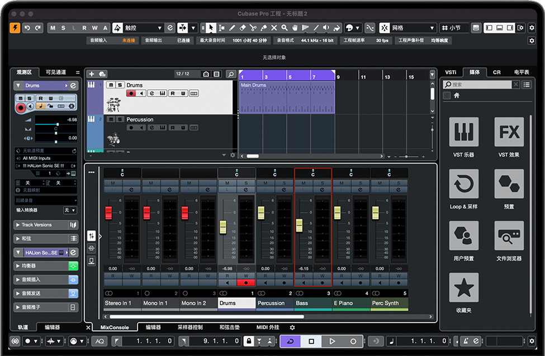Viewport: 545px width, 356px height.
Task: Solo the Percussion track in track list
Action: 120,119
